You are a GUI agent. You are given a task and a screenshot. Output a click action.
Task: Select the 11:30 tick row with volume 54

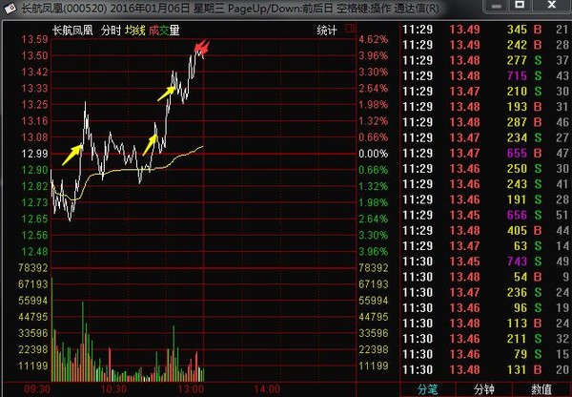click(x=486, y=277)
